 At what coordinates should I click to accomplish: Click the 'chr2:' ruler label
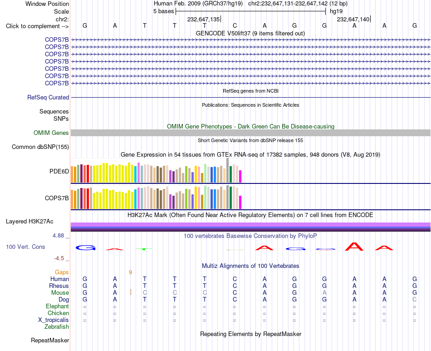62,19
